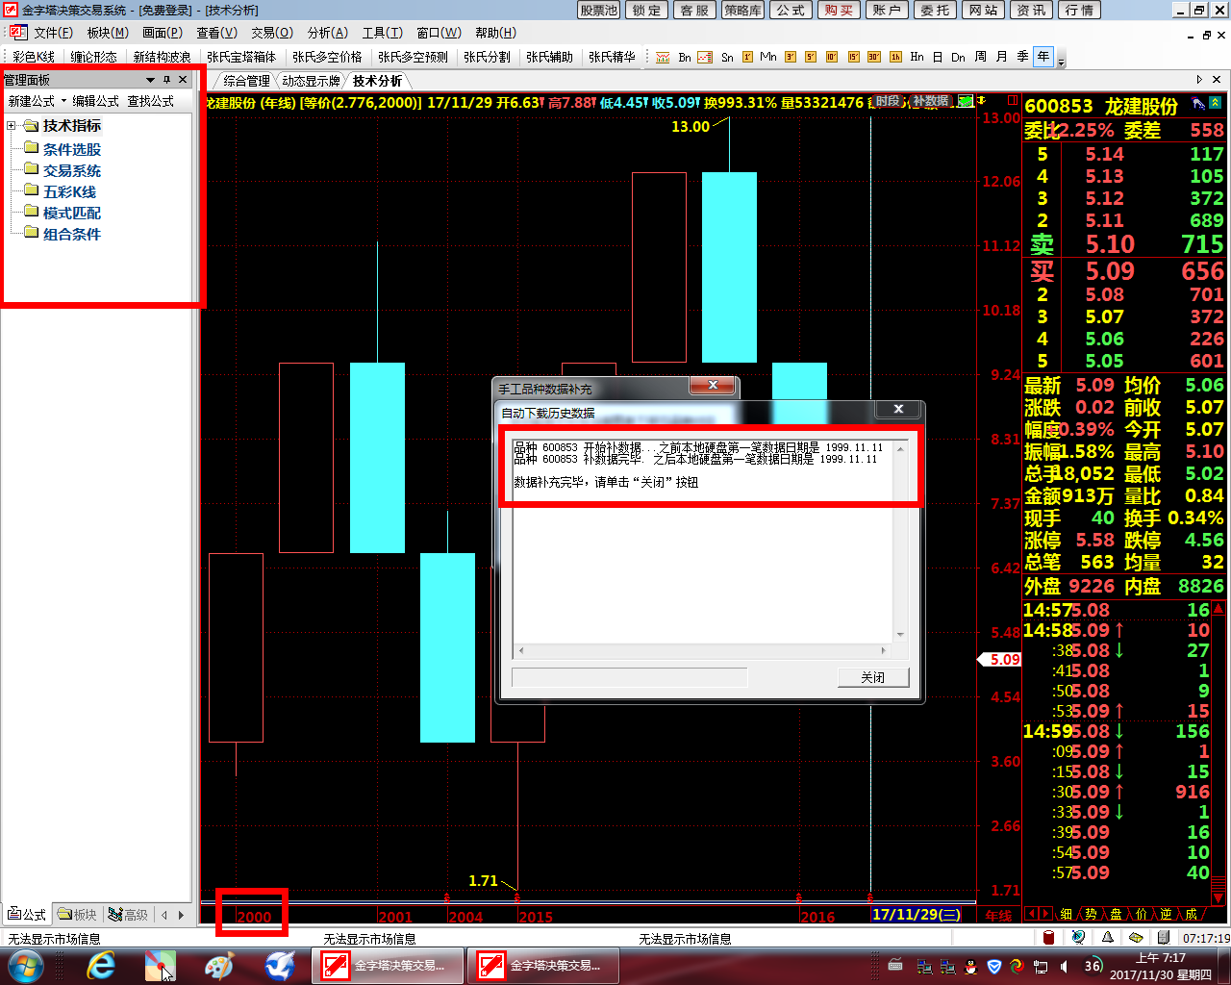Select the 30-minute period icon
Image resolution: width=1231 pixels, height=985 pixels.
point(874,58)
